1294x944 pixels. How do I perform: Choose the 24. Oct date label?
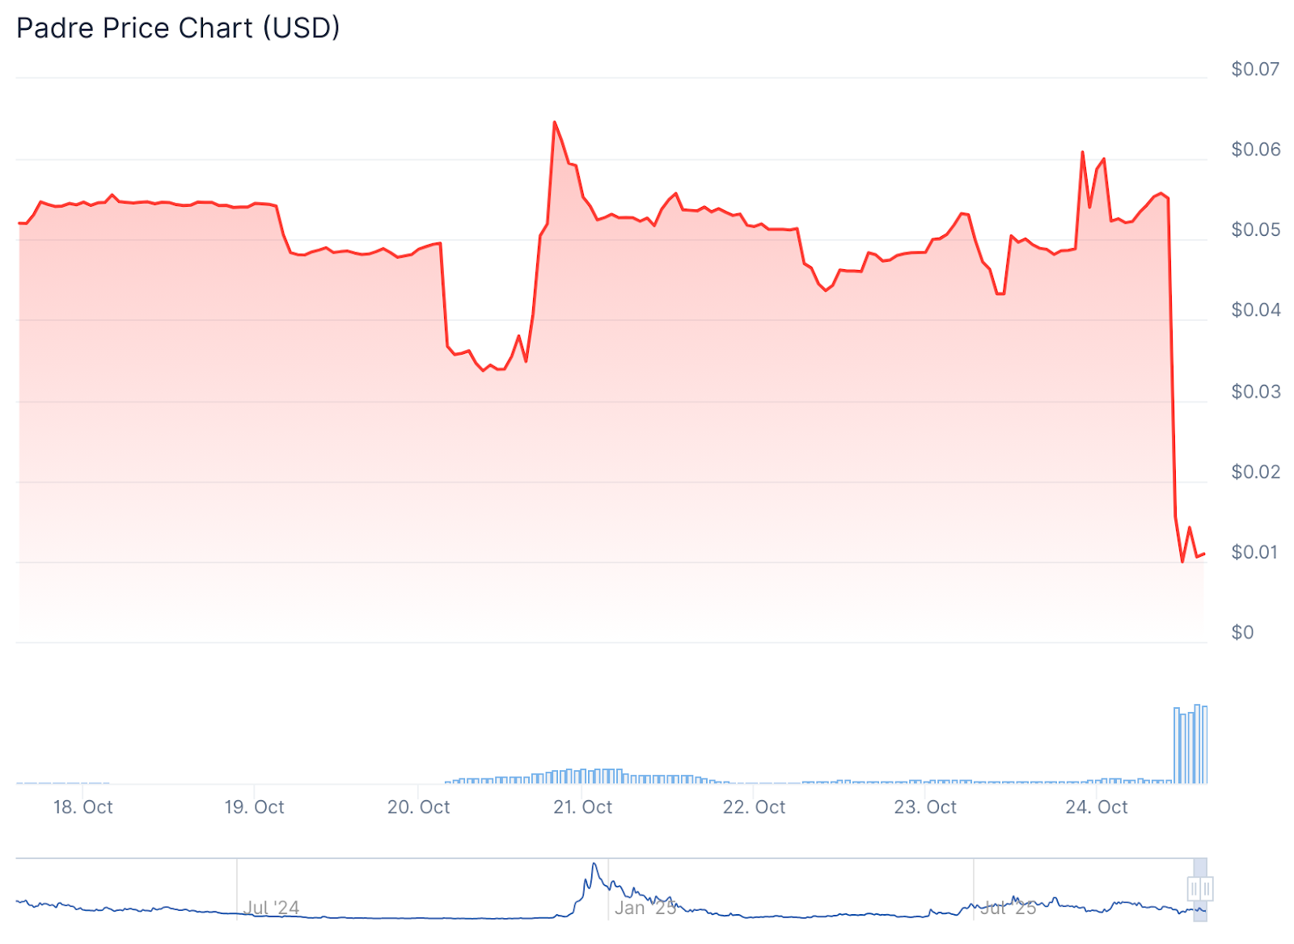1096,807
